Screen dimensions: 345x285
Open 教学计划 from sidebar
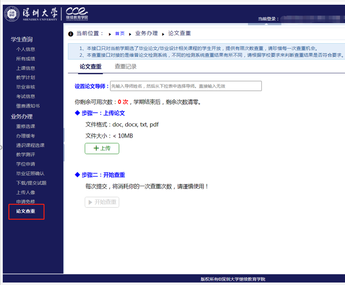pos(25,77)
